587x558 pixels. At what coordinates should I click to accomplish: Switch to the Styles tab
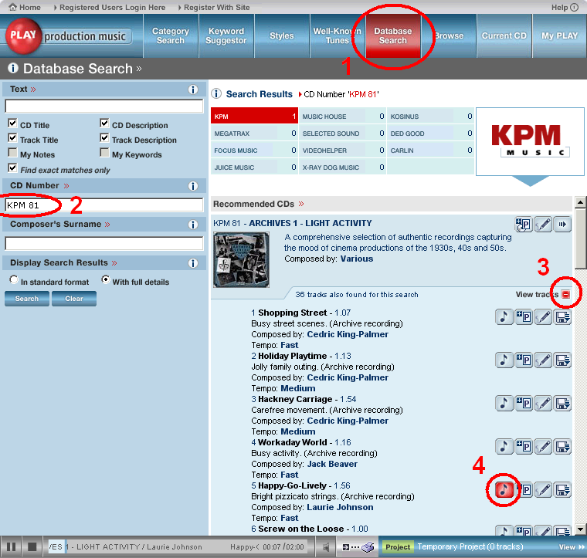(281, 36)
